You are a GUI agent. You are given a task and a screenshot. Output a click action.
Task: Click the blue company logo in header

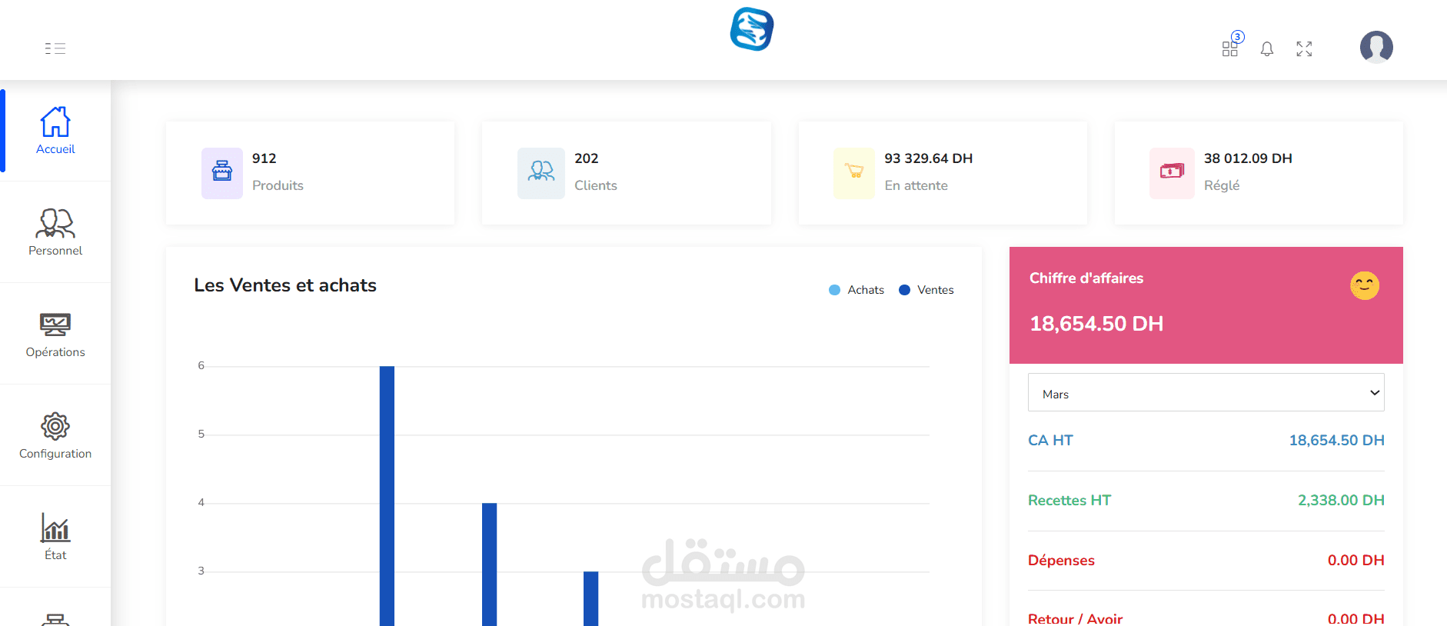pyautogui.click(x=752, y=29)
